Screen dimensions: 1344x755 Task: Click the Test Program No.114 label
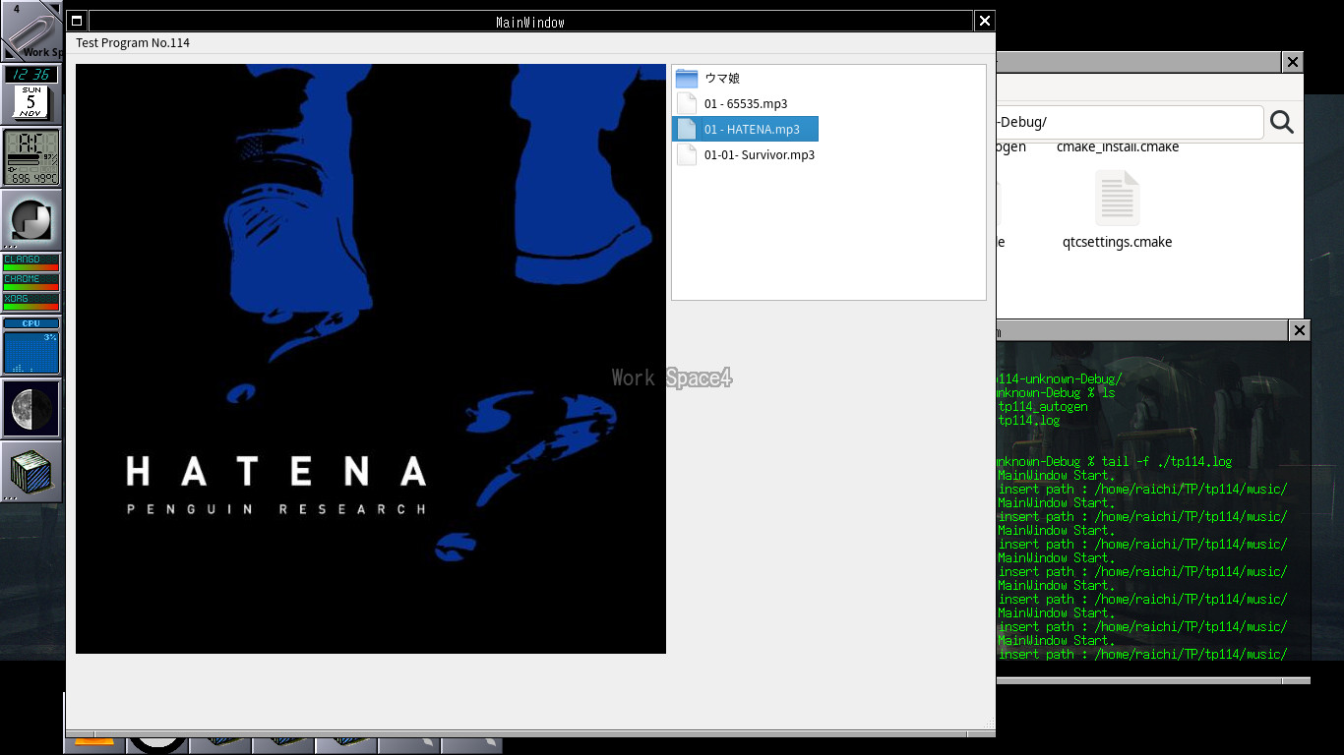point(133,43)
